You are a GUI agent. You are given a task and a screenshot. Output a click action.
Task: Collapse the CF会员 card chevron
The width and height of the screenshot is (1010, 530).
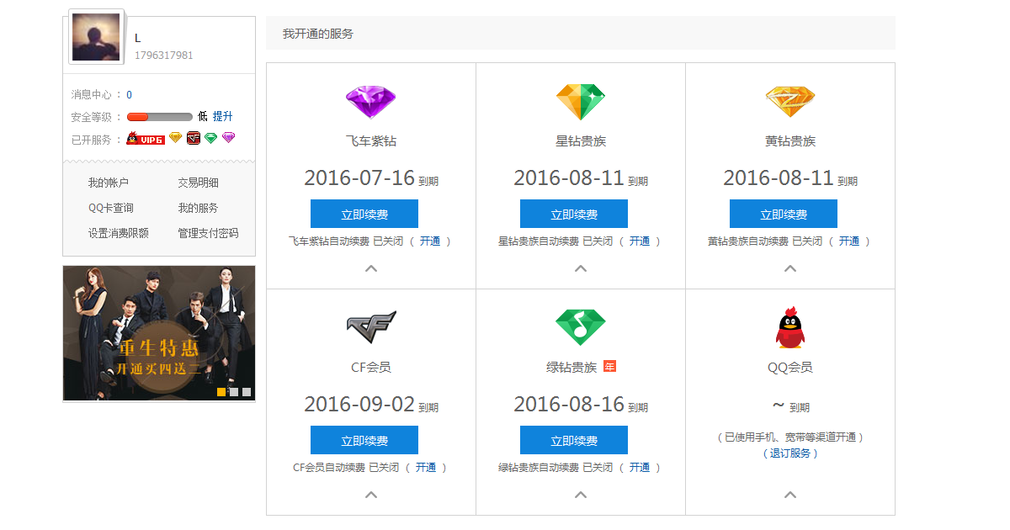[371, 496]
